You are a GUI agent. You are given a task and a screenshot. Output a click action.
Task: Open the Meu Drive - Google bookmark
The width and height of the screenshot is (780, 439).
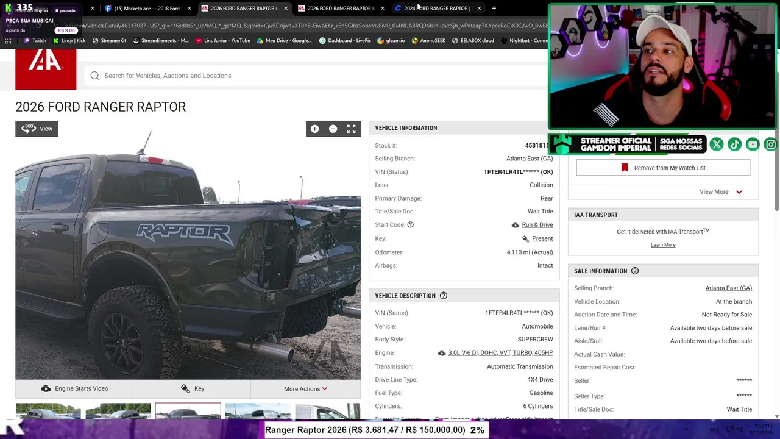tap(284, 41)
